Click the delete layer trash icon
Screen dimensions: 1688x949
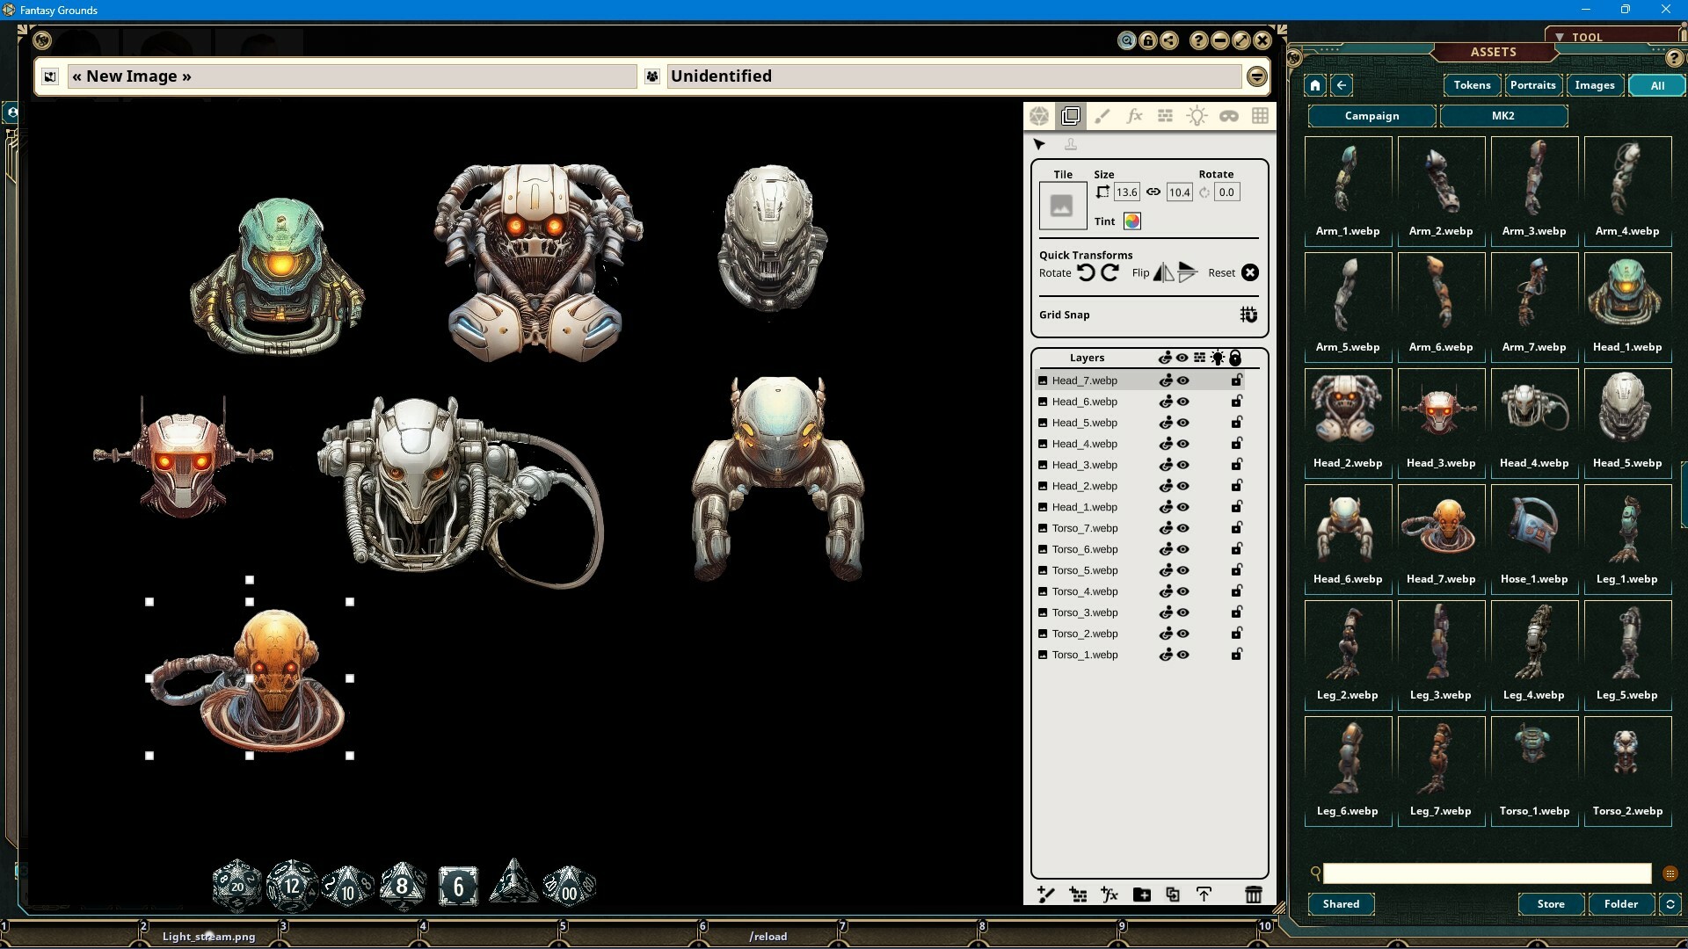(1255, 895)
